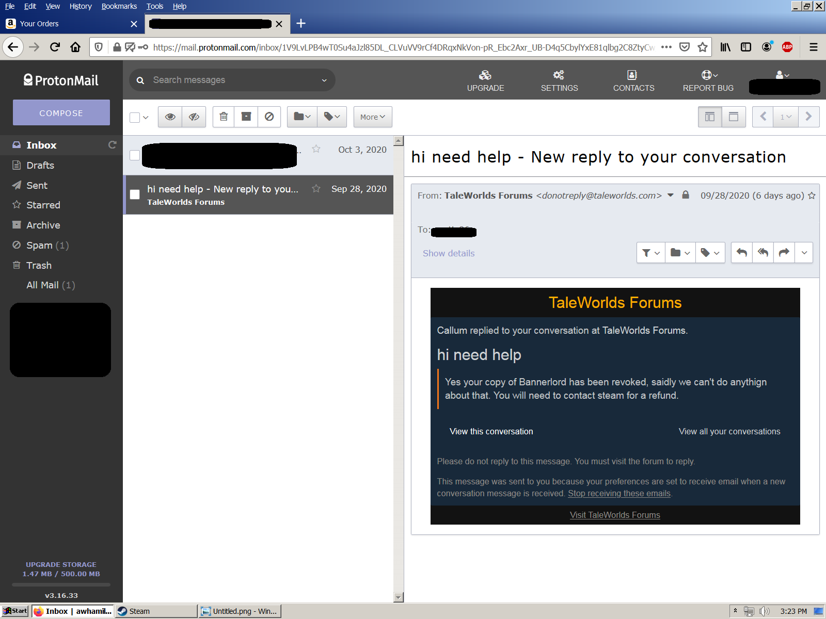This screenshot has height=619, width=826.
Task: Open the Label as dropdown in toolbar
Action: pos(331,117)
